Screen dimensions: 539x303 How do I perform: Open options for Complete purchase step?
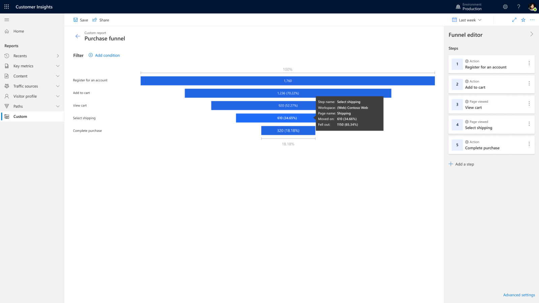529,144
